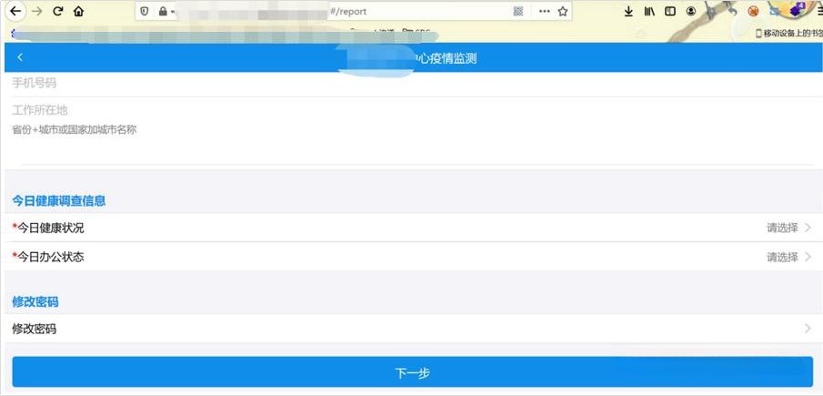823x396 pixels.
Task: Open 今日办公状态 selection with 请选择
Action: pyautogui.click(x=788, y=257)
